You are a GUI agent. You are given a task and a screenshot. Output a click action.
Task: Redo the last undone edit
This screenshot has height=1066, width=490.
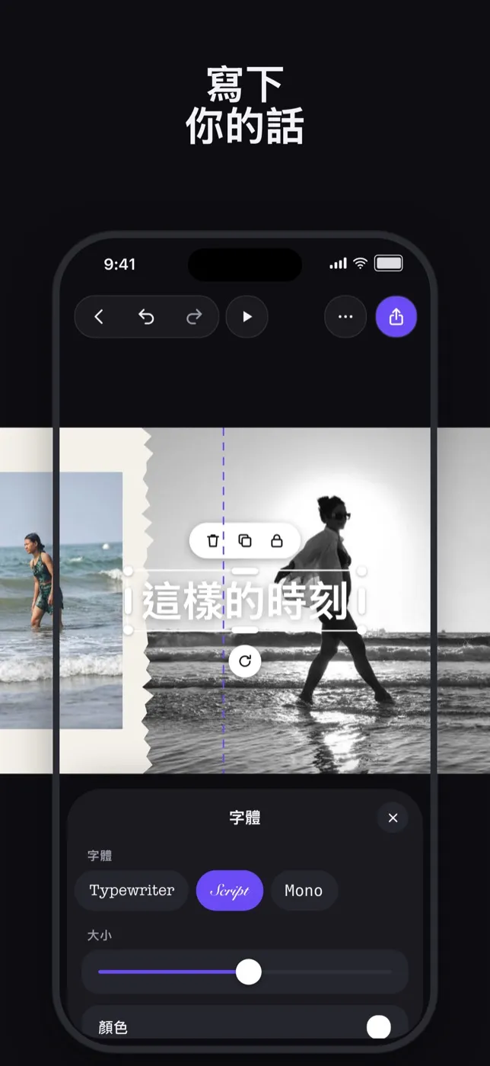(194, 317)
